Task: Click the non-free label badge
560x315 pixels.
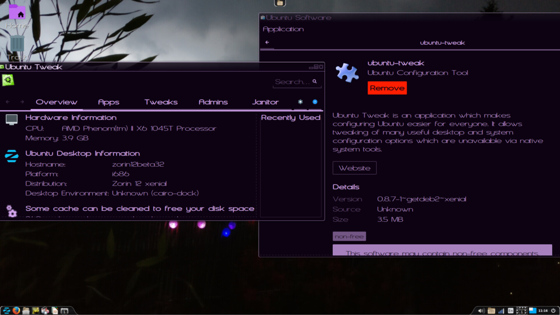Action: [x=349, y=236]
